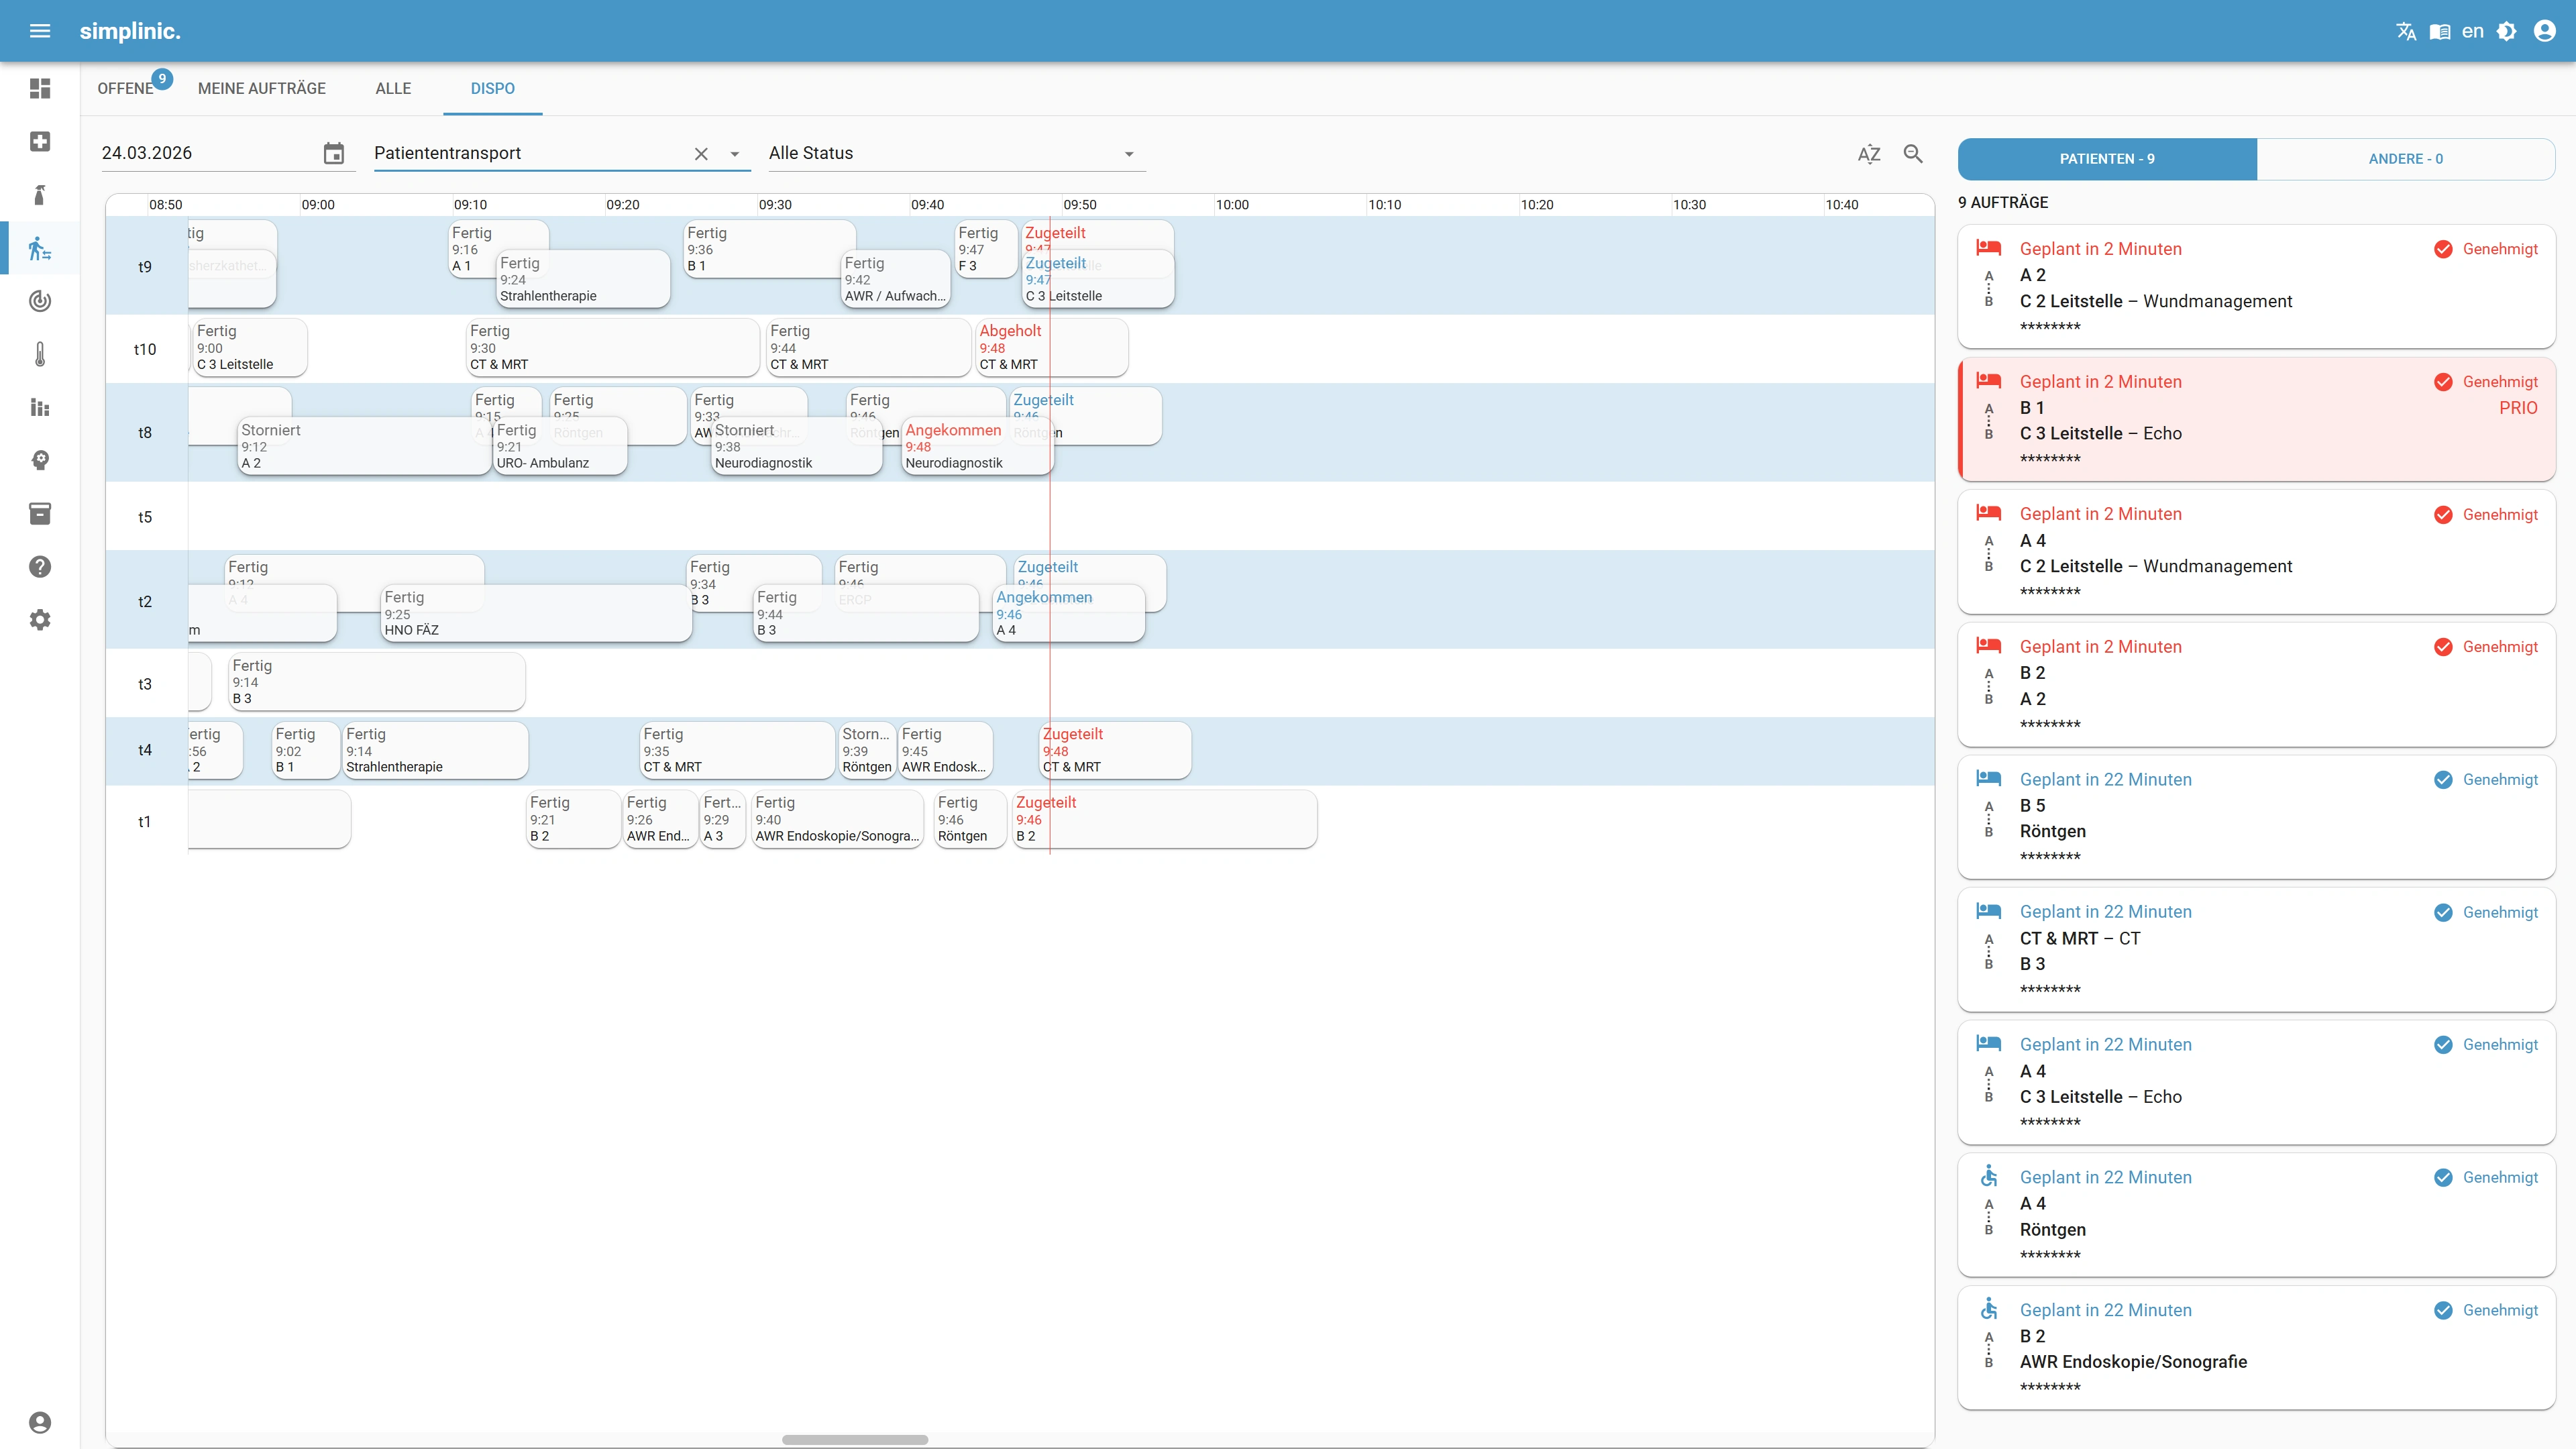Open the hamburger navigation menu
2576x1449 pixels.
[40, 31]
